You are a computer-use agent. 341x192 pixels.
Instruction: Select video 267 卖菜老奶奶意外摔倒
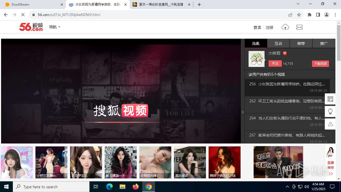(x=287, y=137)
